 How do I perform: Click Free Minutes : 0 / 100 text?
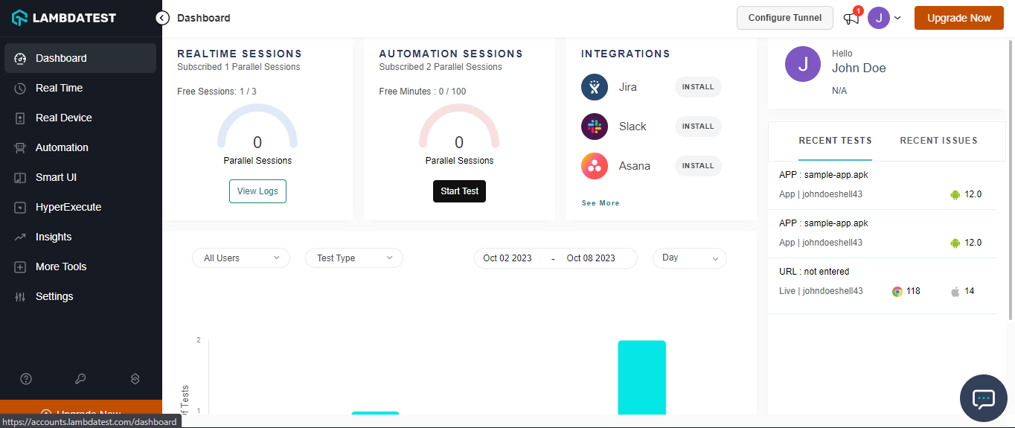pyautogui.click(x=423, y=92)
